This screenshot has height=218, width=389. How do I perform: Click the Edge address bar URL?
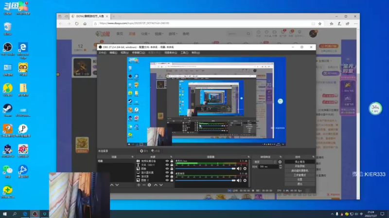(x=134, y=23)
